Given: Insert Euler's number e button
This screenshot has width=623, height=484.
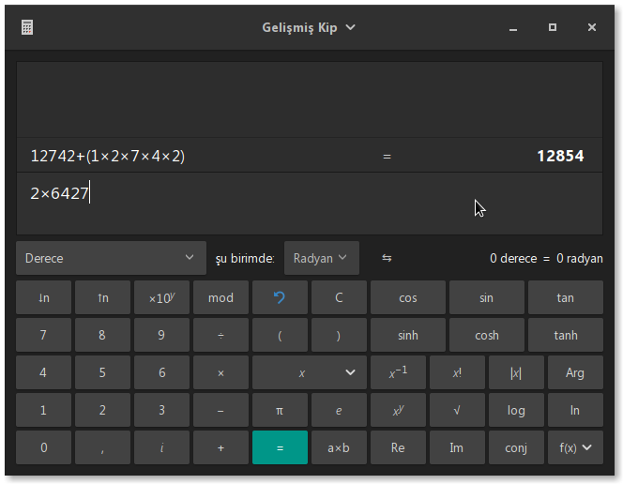Looking at the screenshot, I should (x=339, y=410).
